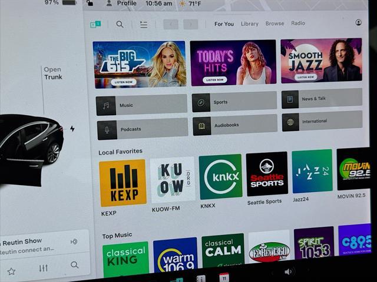Open the International category
Viewport: 377px width, 282px height.
[322, 121]
